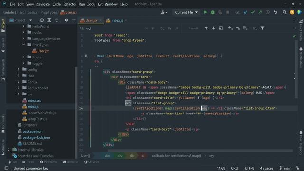Hide the Project tool window

(74, 20)
